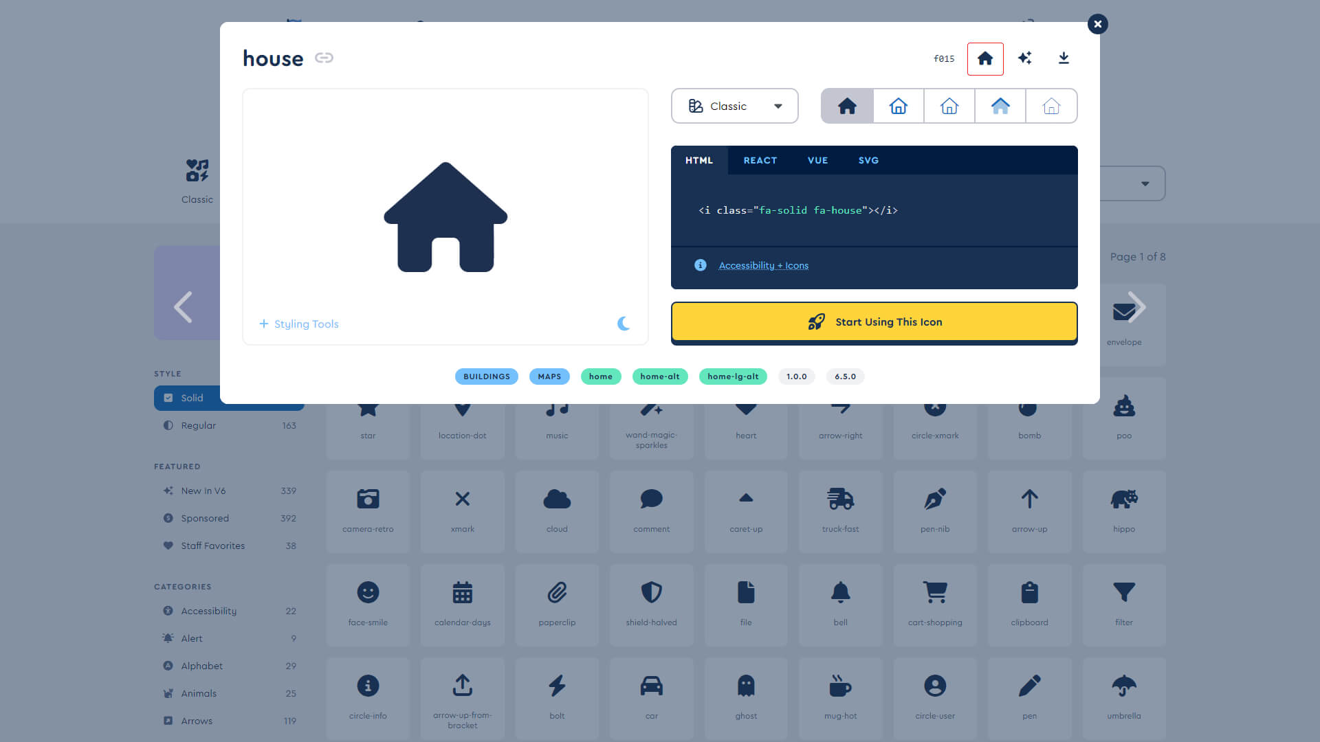Open the Accessibility + Icons link

coord(763,265)
